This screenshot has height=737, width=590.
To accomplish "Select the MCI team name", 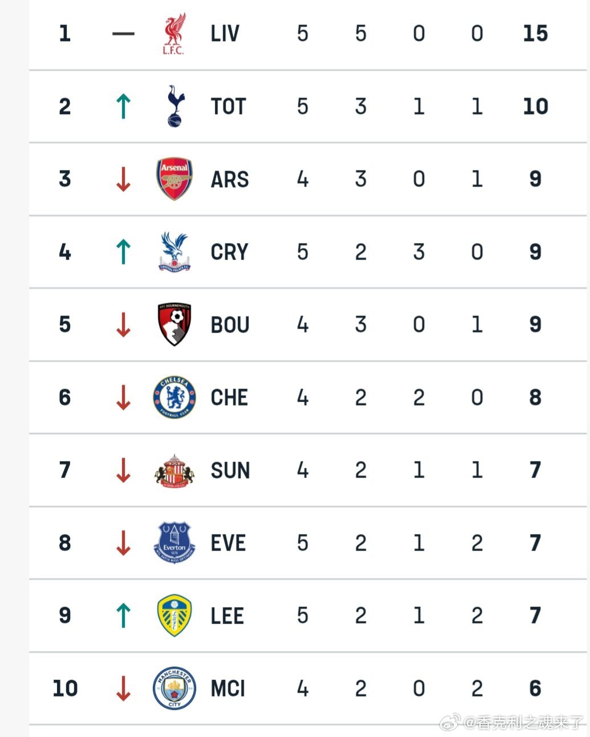I will click(227, 689).
